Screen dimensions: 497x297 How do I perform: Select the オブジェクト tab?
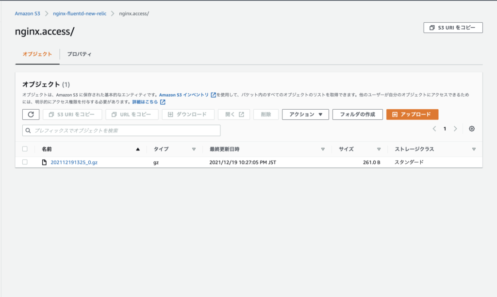[38, 54]
